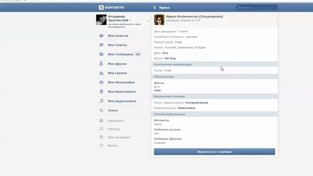Open Мои Друзья menu item
The height and width of the screenshot is (176, 313).
tap(117, 64)
